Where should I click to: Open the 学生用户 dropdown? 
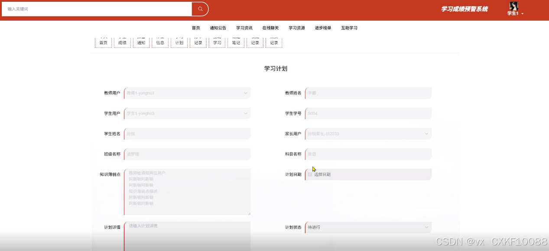point(187,113)
